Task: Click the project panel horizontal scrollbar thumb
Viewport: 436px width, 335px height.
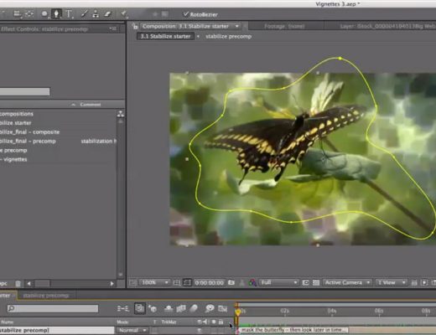Action: coord(42,284)
